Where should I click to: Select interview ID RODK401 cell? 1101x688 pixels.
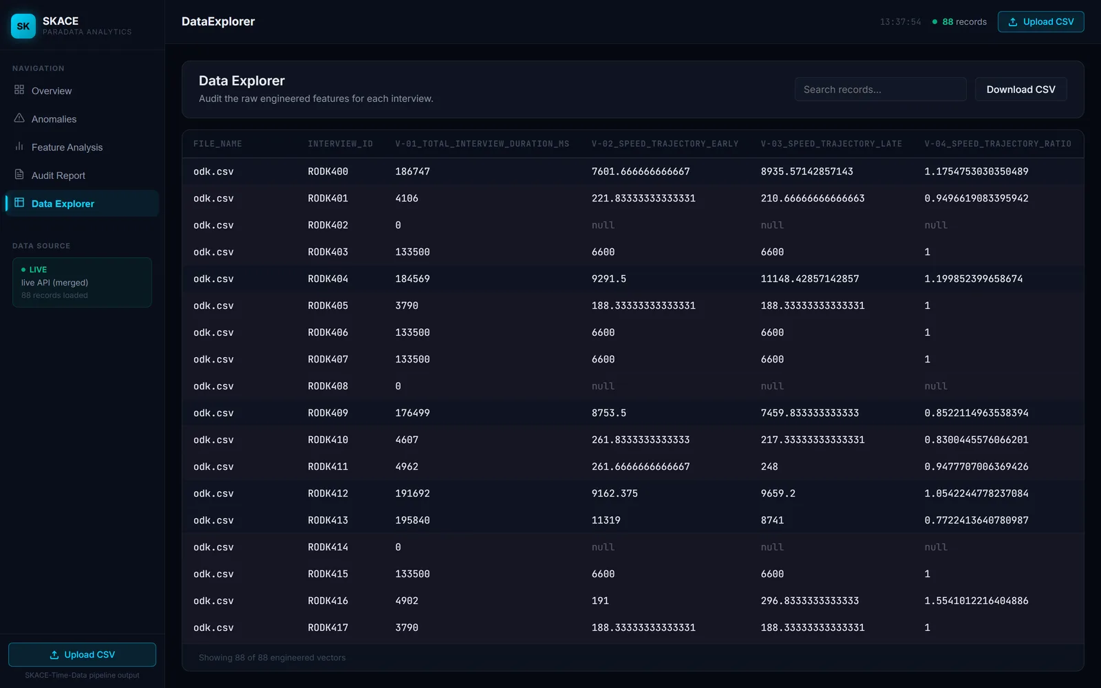(328, 198)
